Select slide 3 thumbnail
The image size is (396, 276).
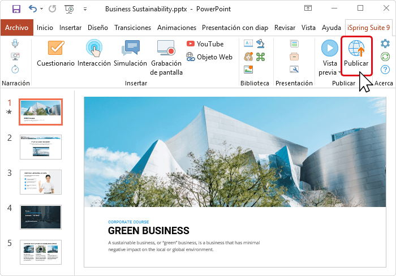point(41,182)
